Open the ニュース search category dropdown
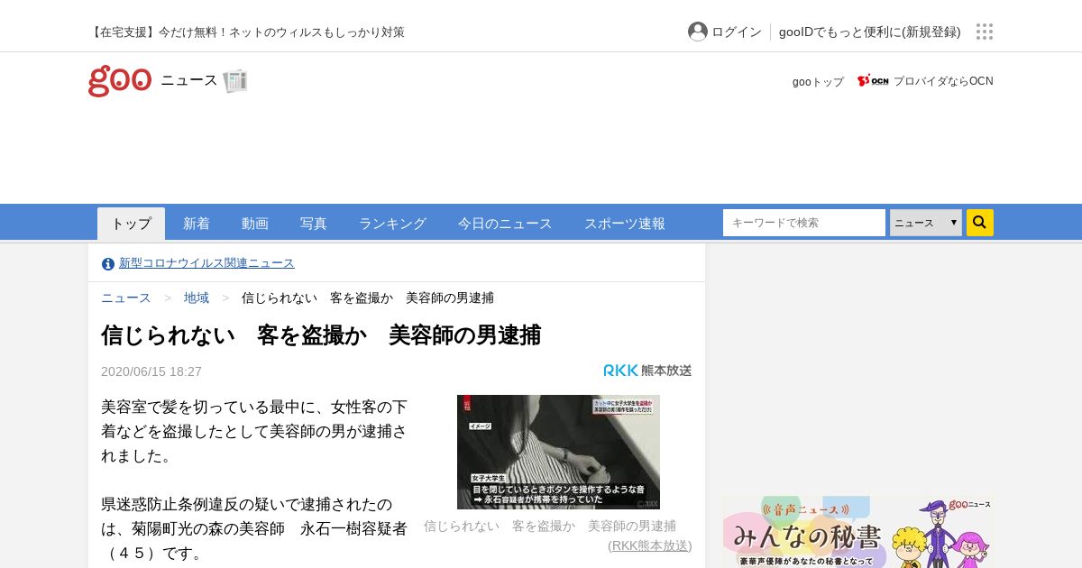 pos(926,223)
